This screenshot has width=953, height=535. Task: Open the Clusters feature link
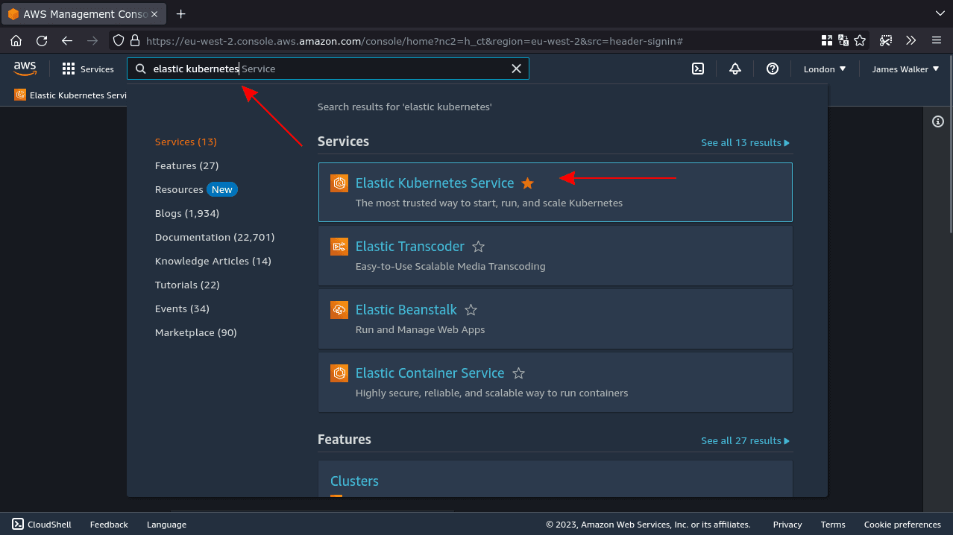tap(354, 481)
